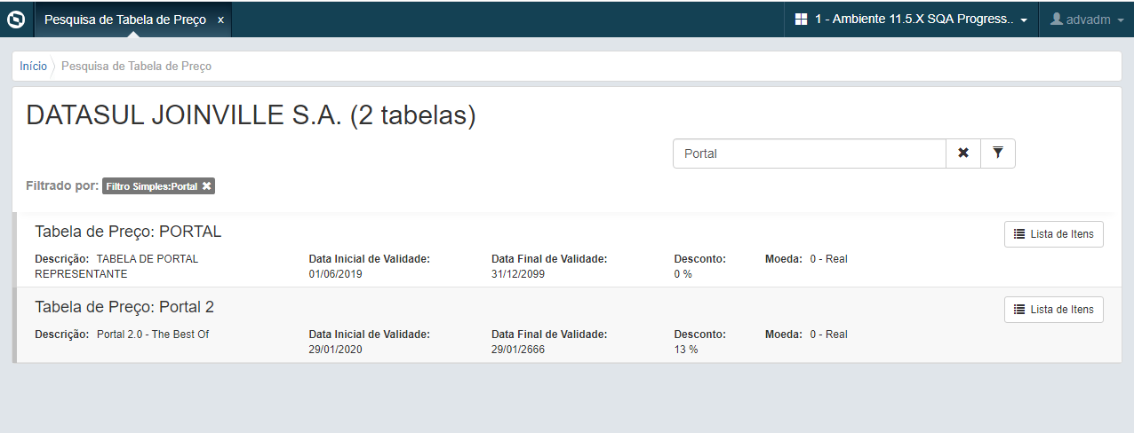The width and height of the screenshot is (1134, 433).
Task: Click the DATASUL JOINVILLE S.A. page heading
Action: click(x=252, y=116)
